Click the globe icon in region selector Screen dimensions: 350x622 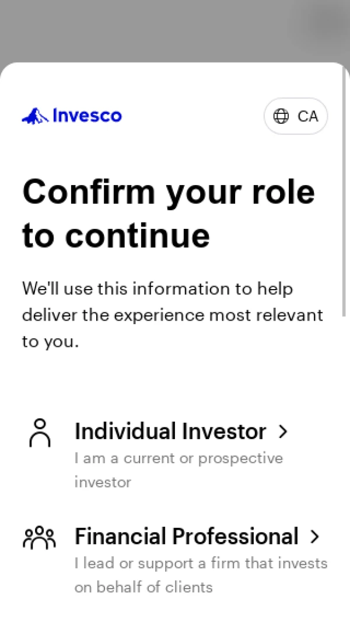tap(281, 116)
